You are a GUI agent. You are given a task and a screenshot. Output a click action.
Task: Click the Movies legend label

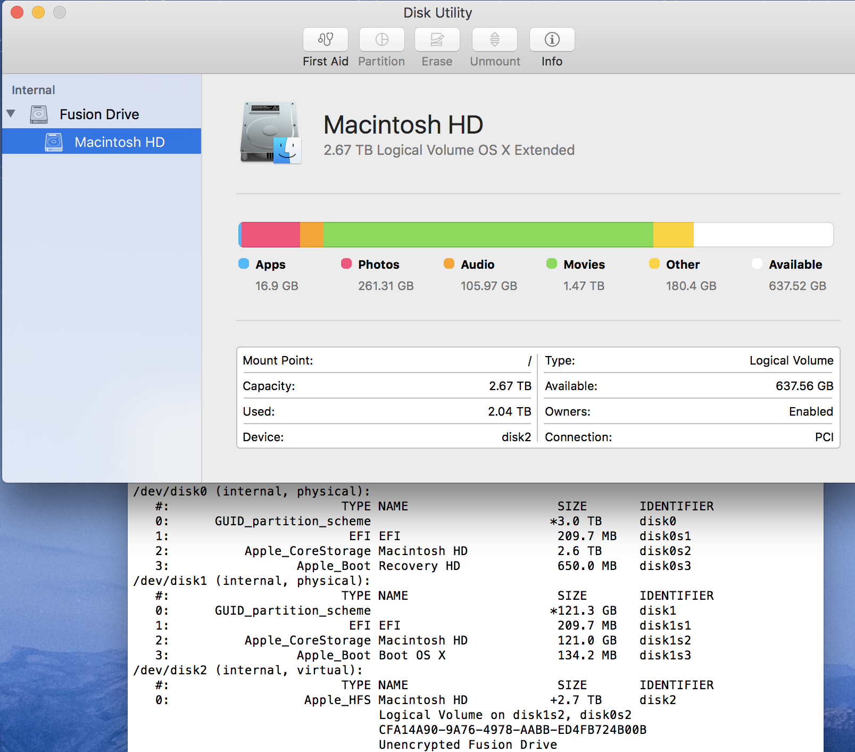coord(584,265)
